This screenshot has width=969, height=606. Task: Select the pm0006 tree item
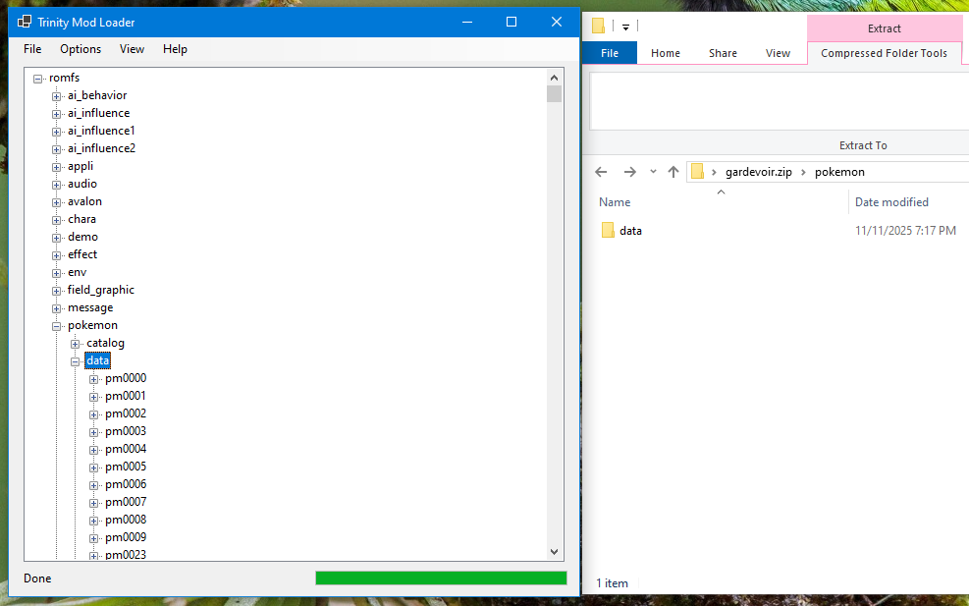[x=126, y=484]
